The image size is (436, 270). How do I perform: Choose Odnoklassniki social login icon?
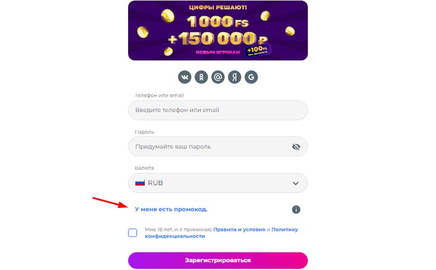click(x=201, y=77)
